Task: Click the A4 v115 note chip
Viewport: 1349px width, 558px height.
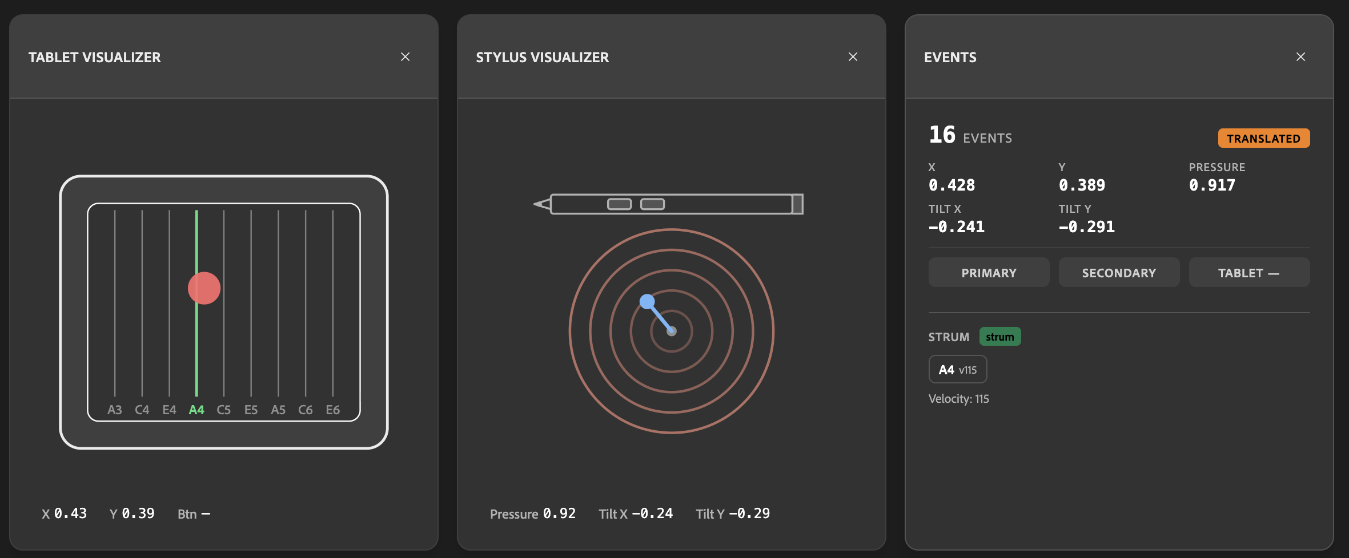Action: (x=958, y=369)
